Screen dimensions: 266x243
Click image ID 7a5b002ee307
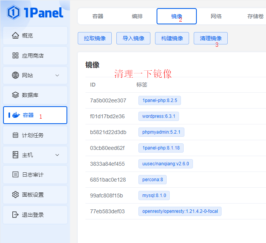point(108,100)
